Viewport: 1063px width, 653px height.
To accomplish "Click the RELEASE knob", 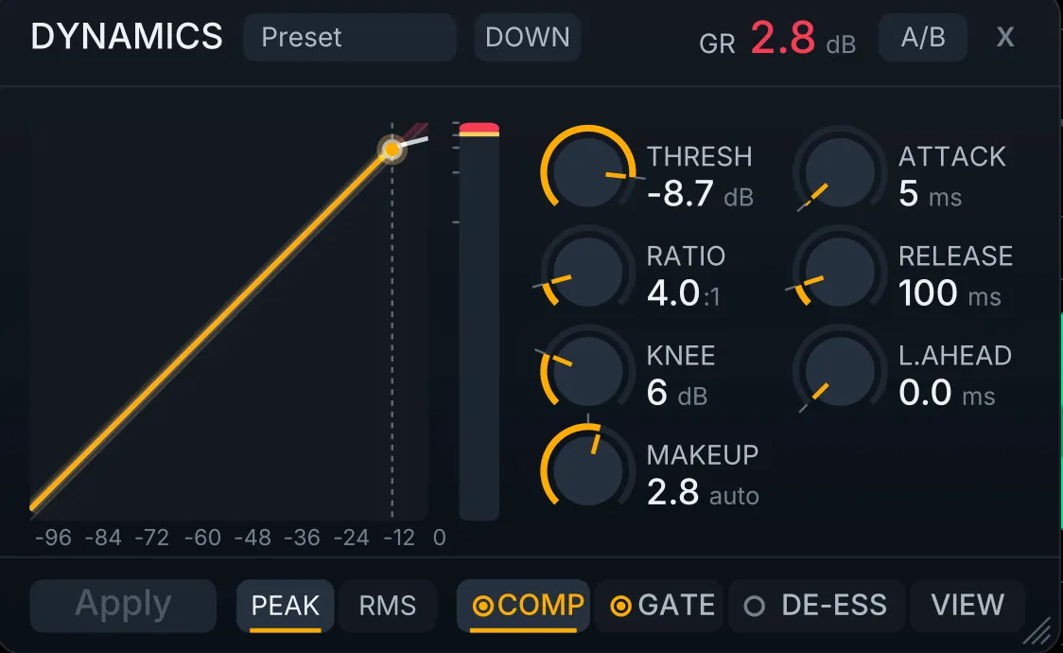I will [x=840, y=272].
